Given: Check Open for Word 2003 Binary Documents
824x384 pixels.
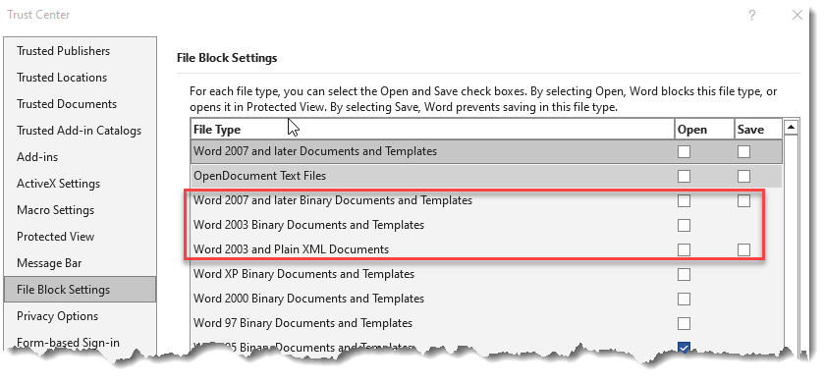Looking at the screenshot, I should [684, 225].
